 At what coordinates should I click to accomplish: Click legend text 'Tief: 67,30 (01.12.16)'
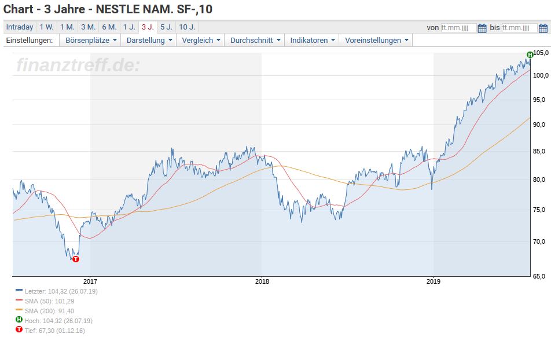(55, 331)
